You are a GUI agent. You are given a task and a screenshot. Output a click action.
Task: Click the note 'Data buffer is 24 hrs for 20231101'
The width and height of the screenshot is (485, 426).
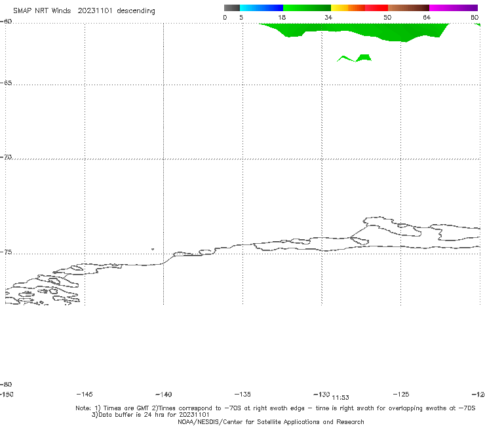pyautogui.click(x=150, y=415)
